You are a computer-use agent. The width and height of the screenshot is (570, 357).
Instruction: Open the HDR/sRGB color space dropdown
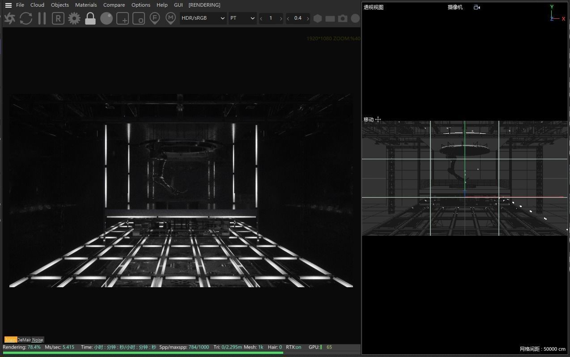coord(203,18)
